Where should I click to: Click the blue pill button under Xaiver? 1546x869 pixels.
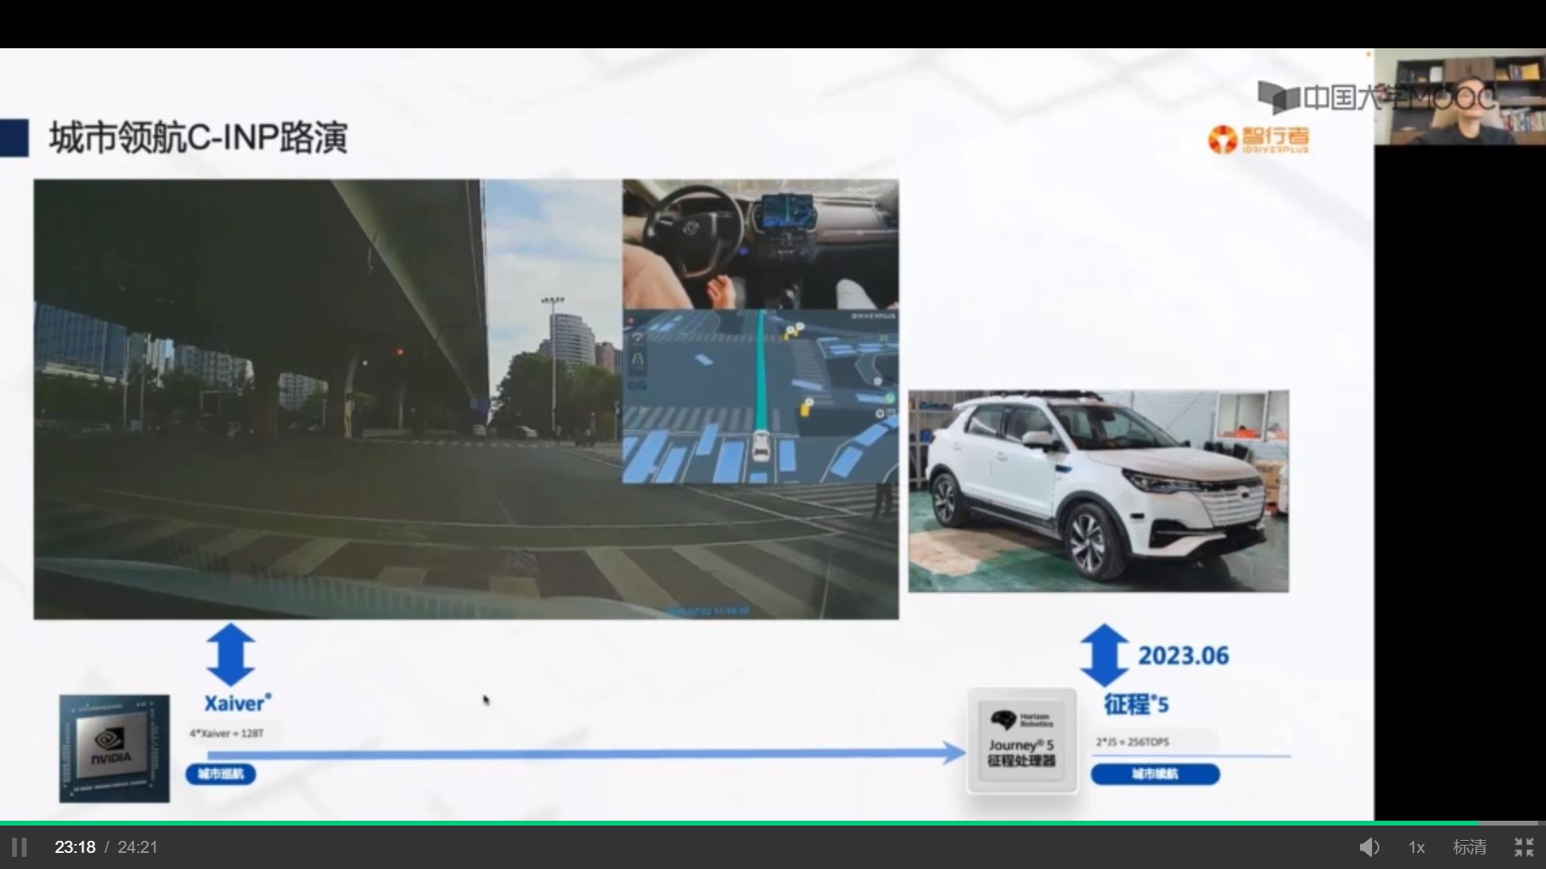[x=221, y=774]
